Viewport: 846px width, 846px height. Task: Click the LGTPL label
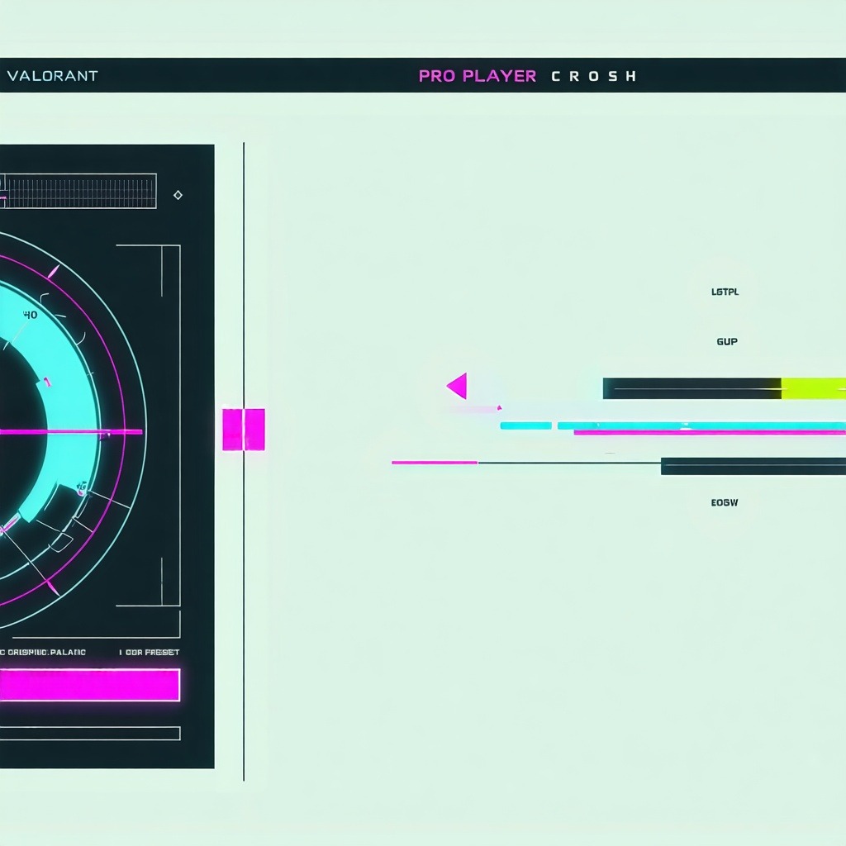(x=725, y=292)
